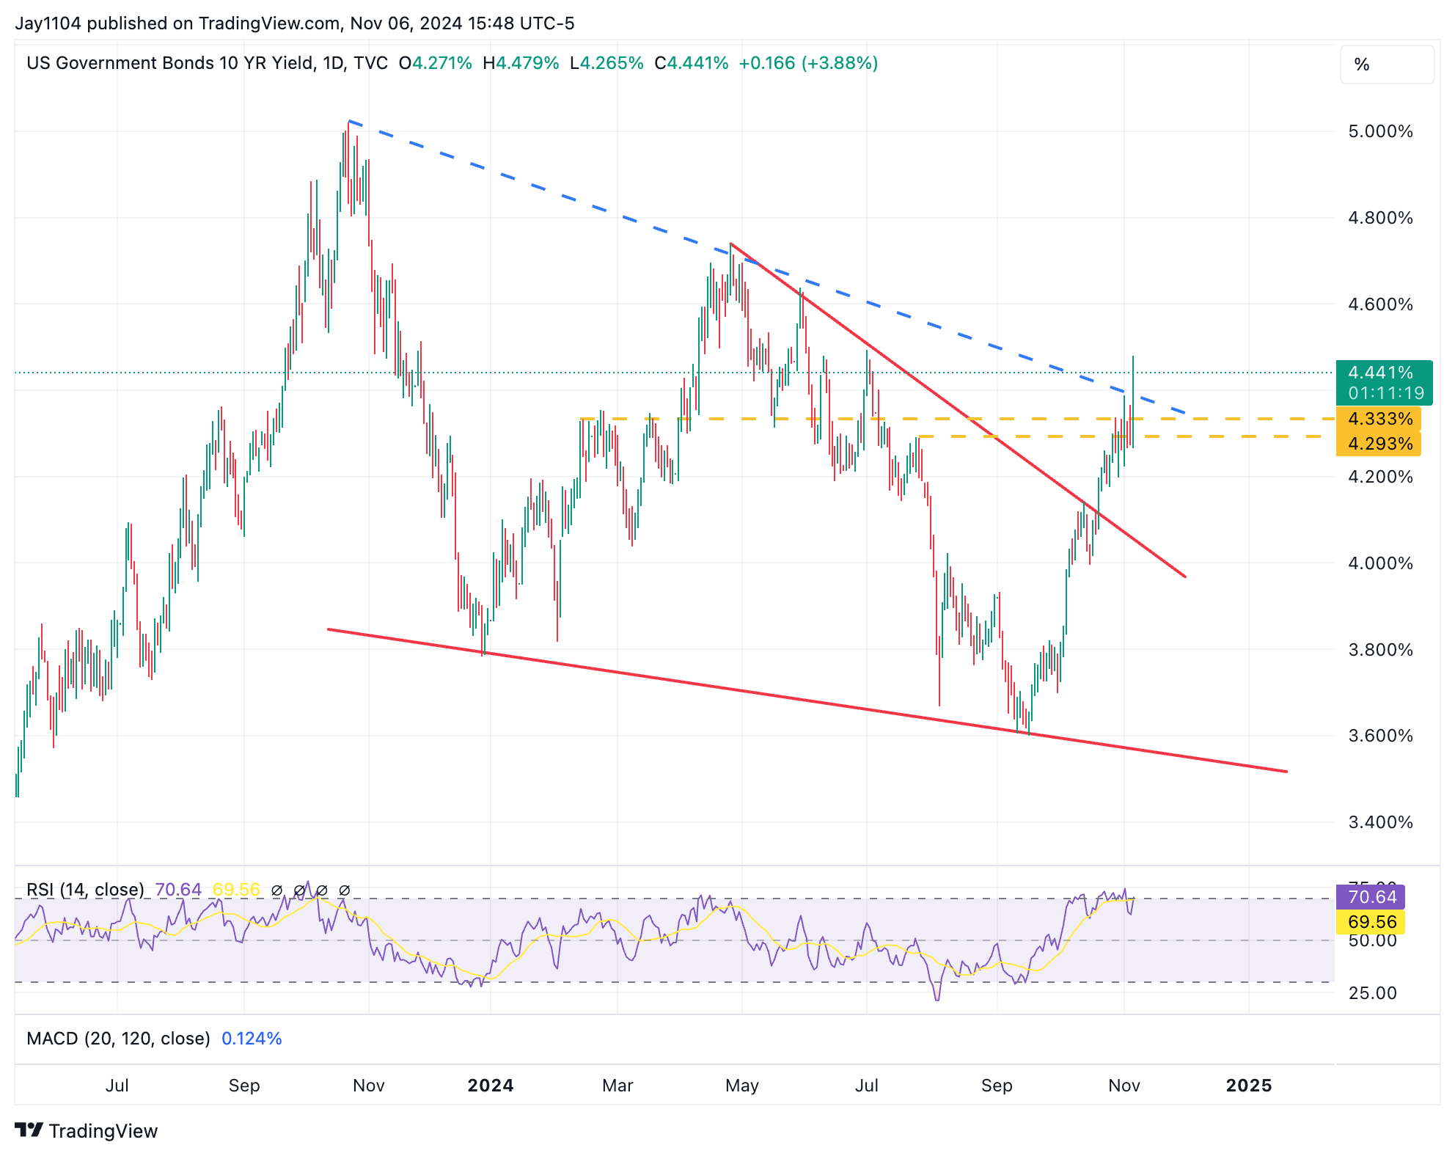
Task: Click the high value H4.479%
Action: click(521, 63)
